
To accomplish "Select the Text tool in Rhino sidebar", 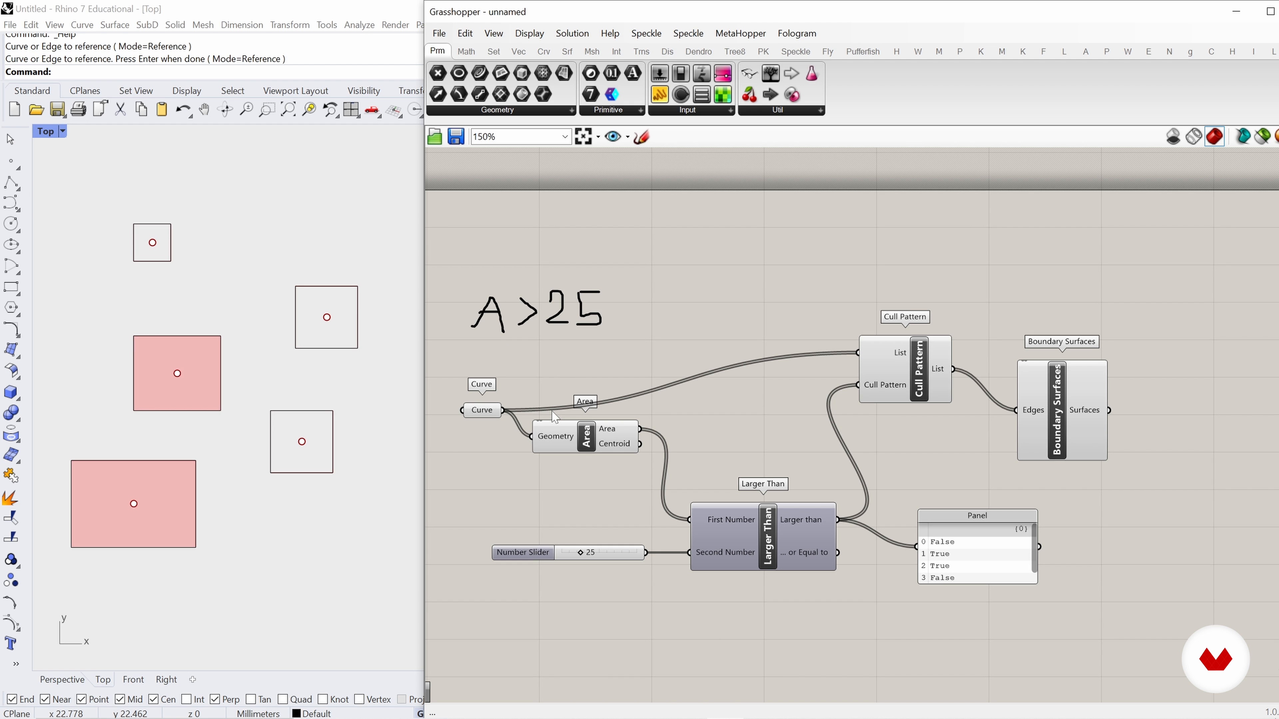I will pos(10,643).
